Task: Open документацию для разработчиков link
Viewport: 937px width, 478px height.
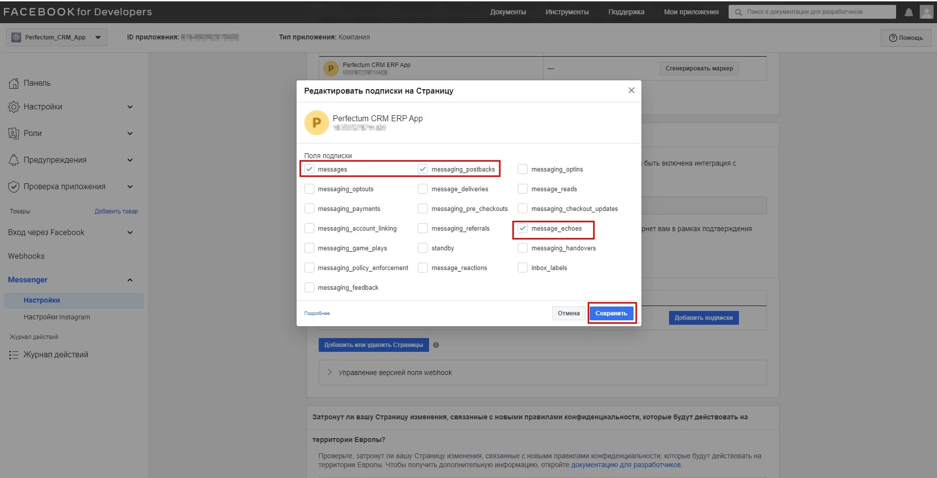Action: coord(626,465)
